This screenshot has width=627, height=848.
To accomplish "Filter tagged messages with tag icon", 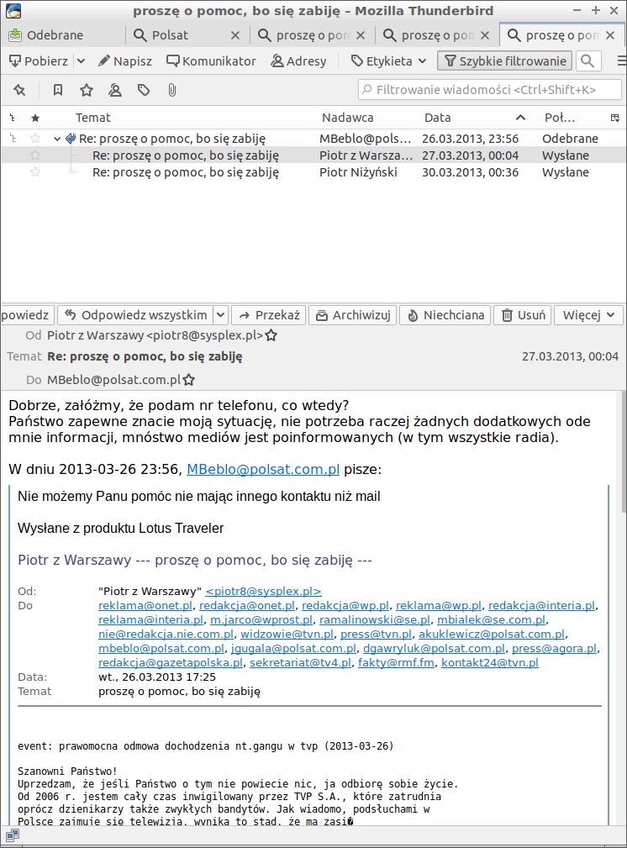I will (144, 90).
